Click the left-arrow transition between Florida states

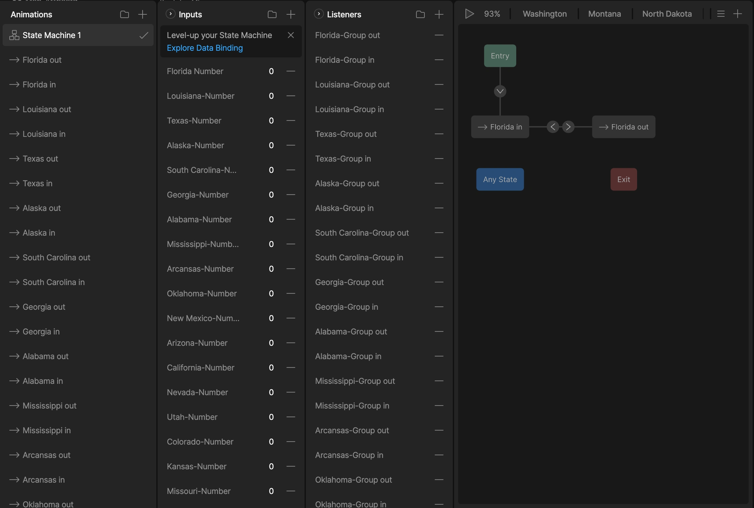pyautogui.click(x=553, y=127)
